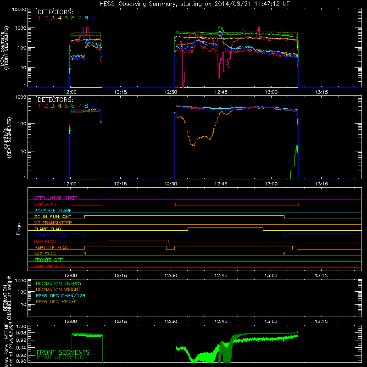Click the FRONTS_OFF flag label

tap(49, 260)
